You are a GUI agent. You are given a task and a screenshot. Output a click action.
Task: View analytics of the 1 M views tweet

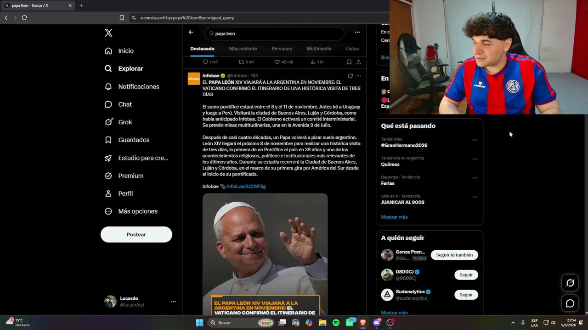point(313,62)
